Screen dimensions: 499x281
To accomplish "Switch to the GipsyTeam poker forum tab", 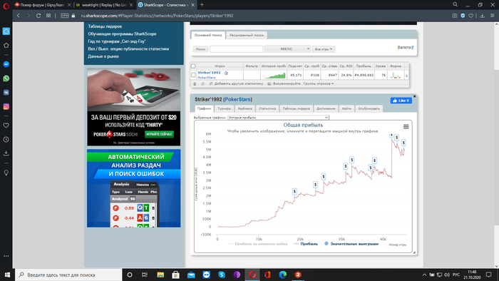I will [42, 5].
